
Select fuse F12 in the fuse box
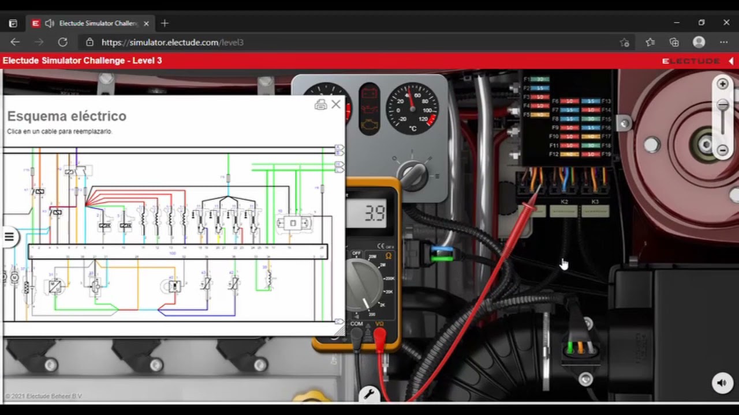pos(569,154)
